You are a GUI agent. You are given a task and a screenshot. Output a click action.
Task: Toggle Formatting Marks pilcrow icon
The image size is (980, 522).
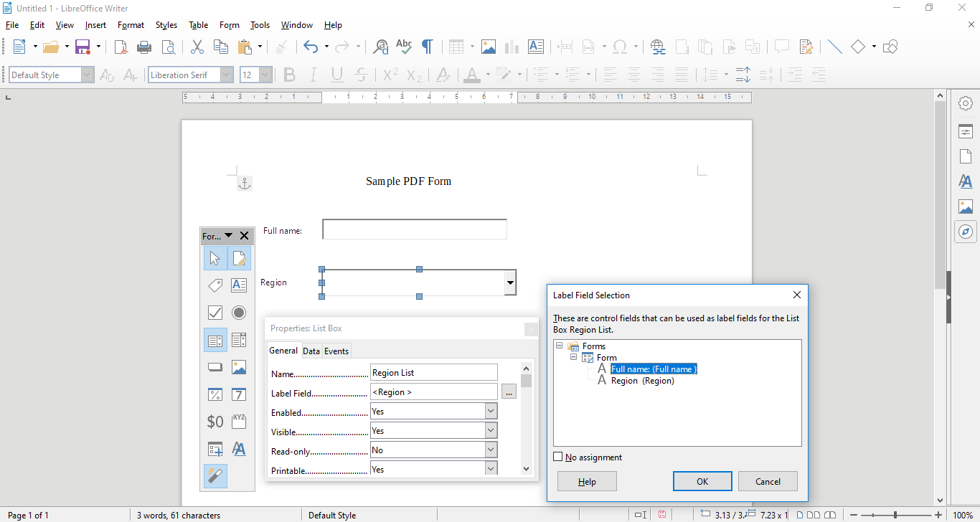(427, 47)
